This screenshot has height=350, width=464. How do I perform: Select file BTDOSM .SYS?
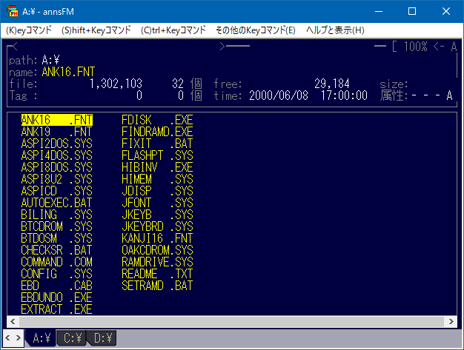(x=57, y=238)
